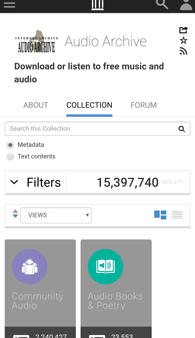
Task: Submit search with magnifier in search box
Action: coord(182,129)
